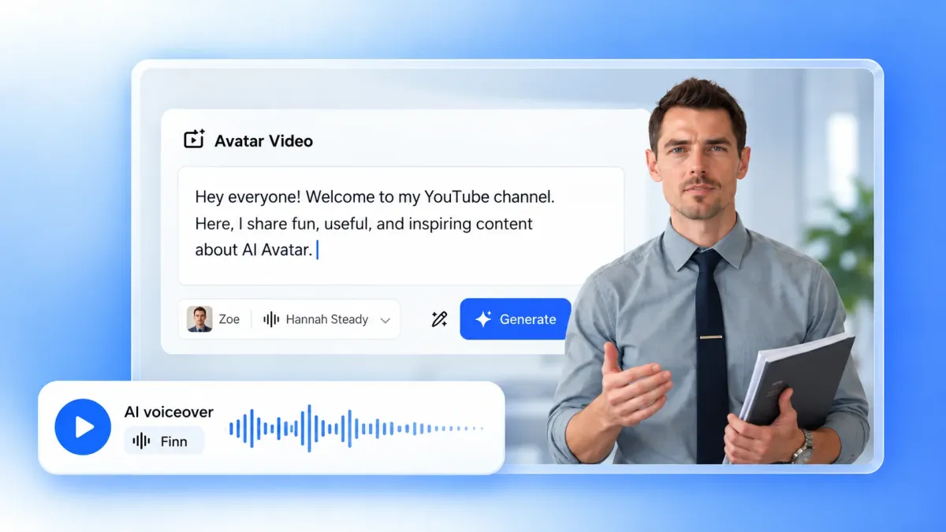Expand the Hannah Steady voice dropdown chevron
Screen dimensions: 946x532
point(385,320)
